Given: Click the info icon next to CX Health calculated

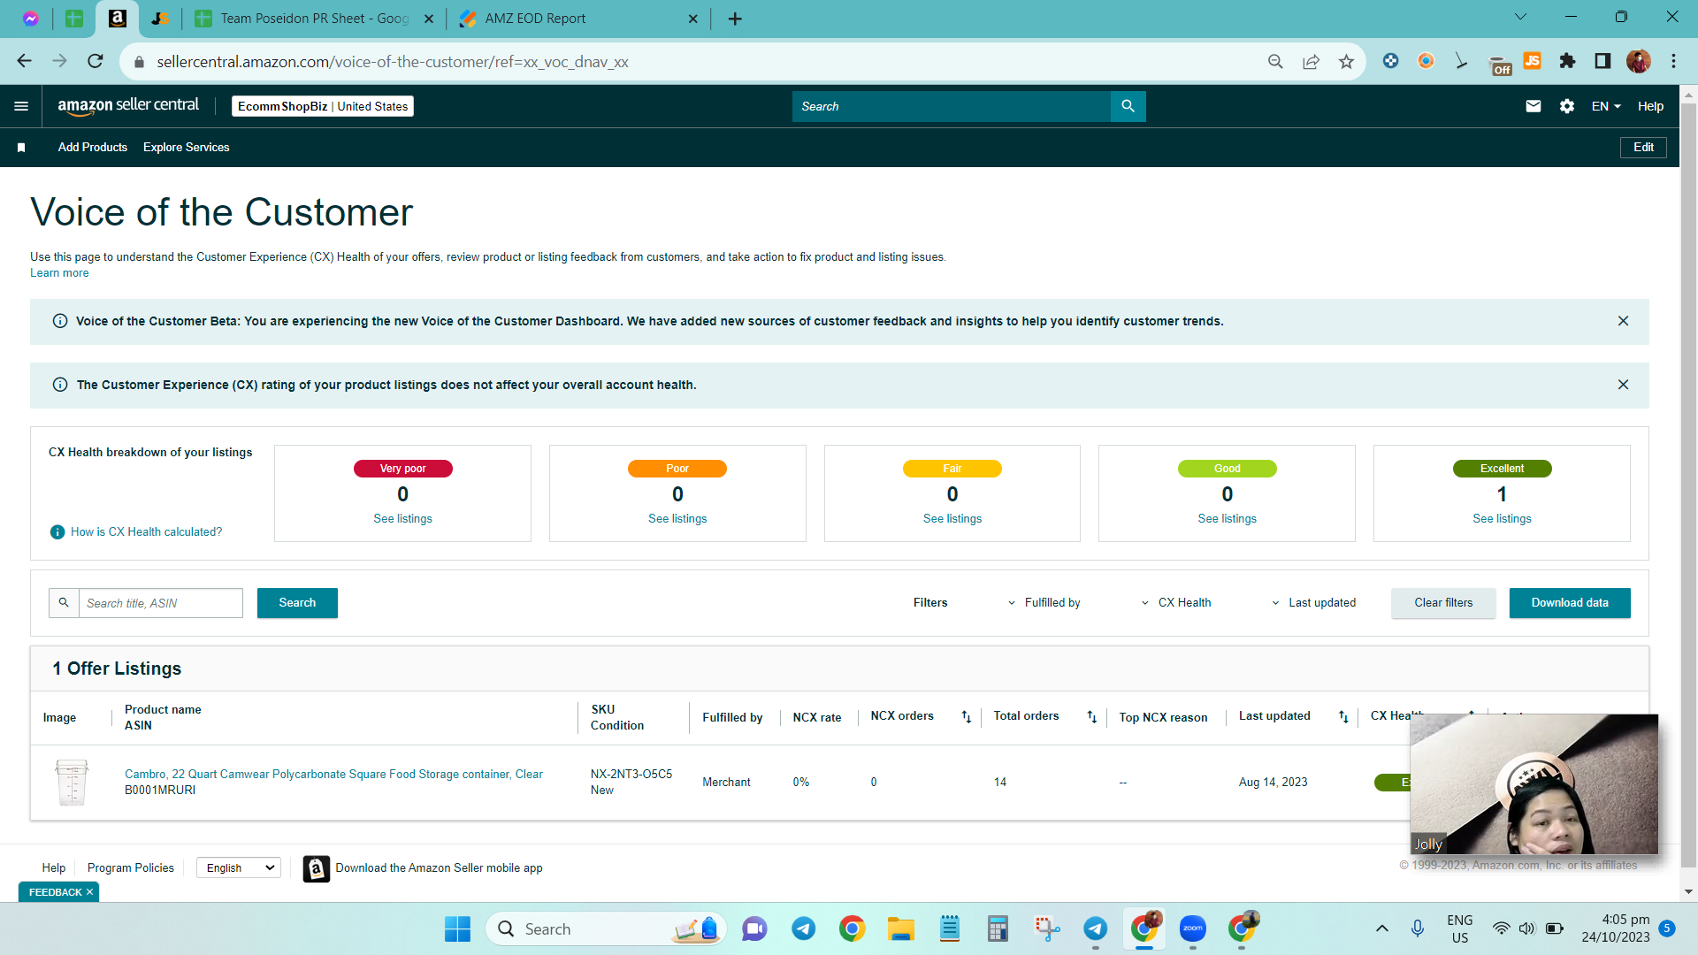Looking at the screenshot, I should [57, 532].
